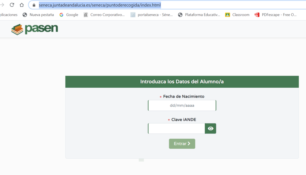Open the PDFescape bookmark
Screen dimensions: 306x175
[276, 15]
